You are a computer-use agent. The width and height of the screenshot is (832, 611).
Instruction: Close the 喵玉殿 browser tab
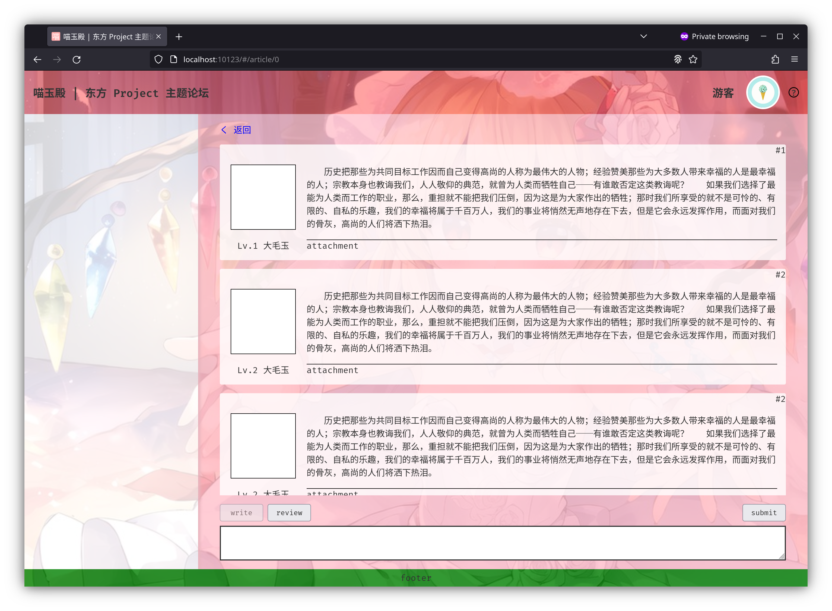click(x=158, y=37)
